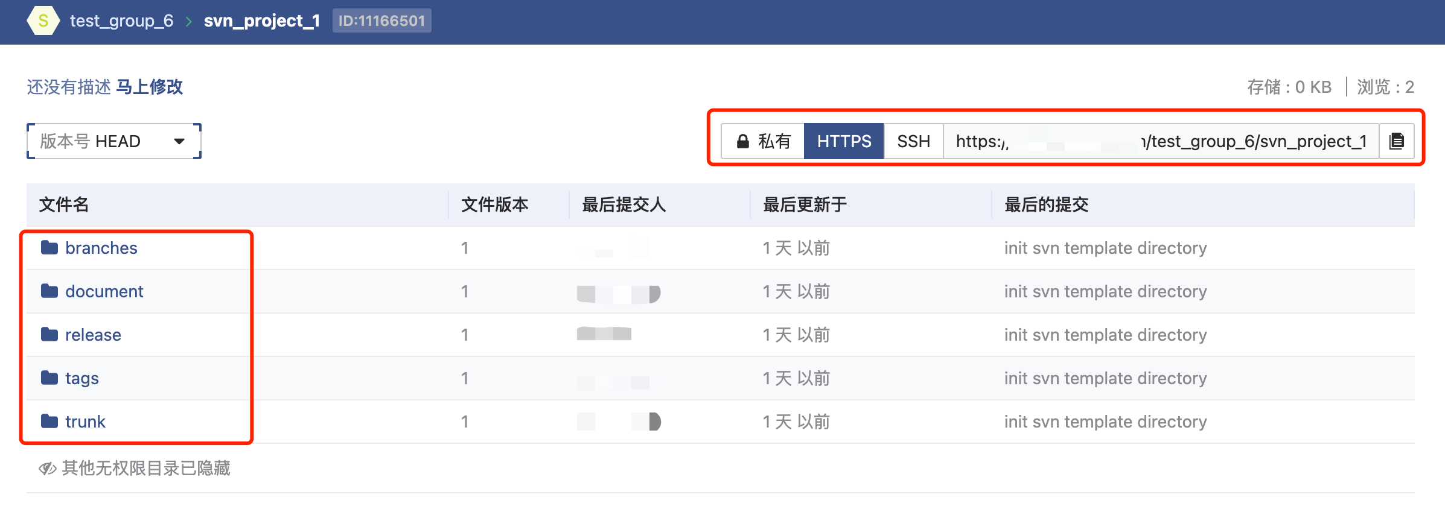Open the branches directory link
The image size is (1445, 515).
(x=101, y=248)
